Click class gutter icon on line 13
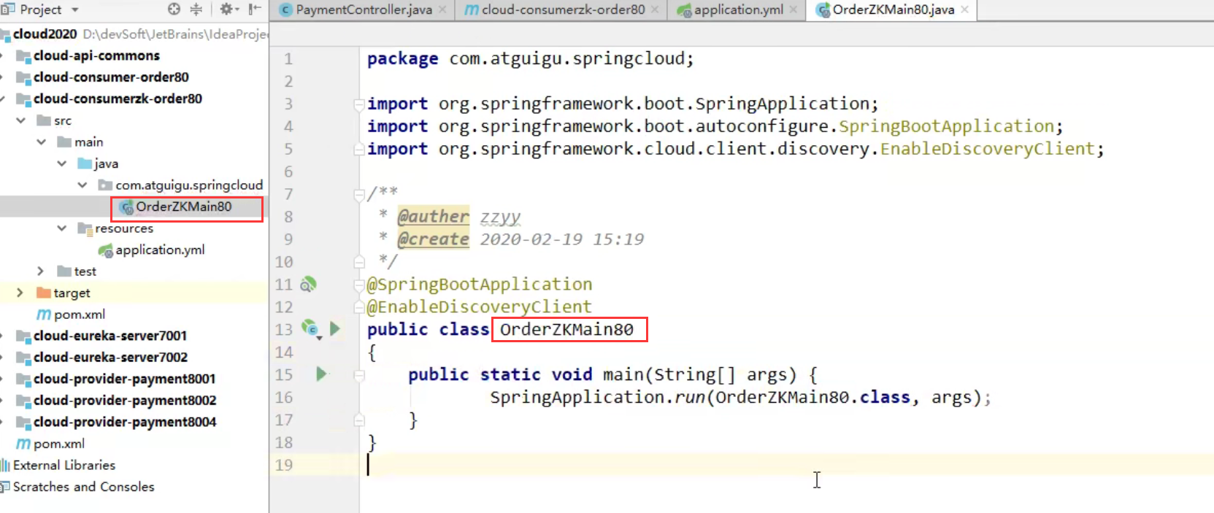 coord(311,329)
